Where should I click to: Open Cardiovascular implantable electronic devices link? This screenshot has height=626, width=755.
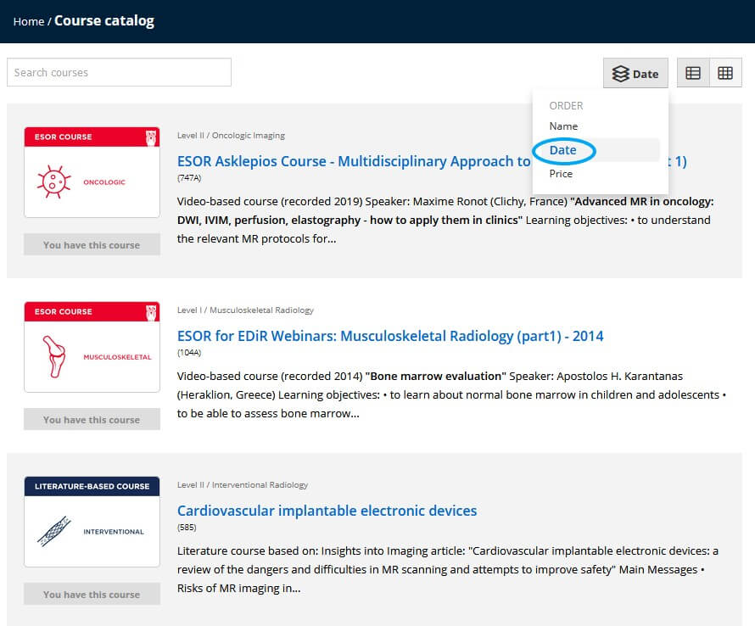tap(327, 511)
